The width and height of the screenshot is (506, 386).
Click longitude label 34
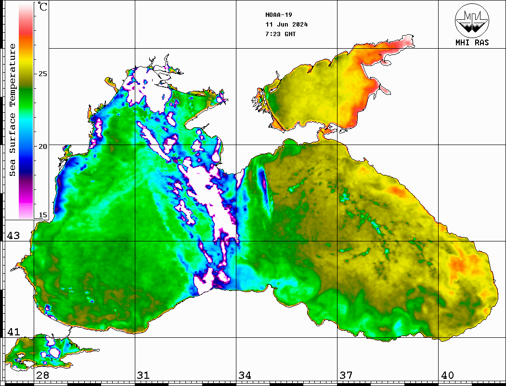[245, 375]
